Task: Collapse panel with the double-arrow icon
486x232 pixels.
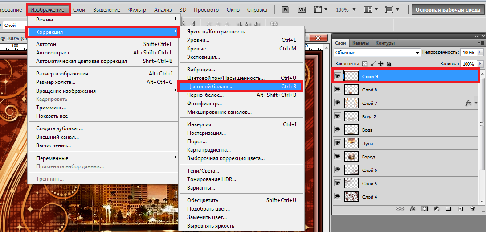Action: [x=477, y=36]
